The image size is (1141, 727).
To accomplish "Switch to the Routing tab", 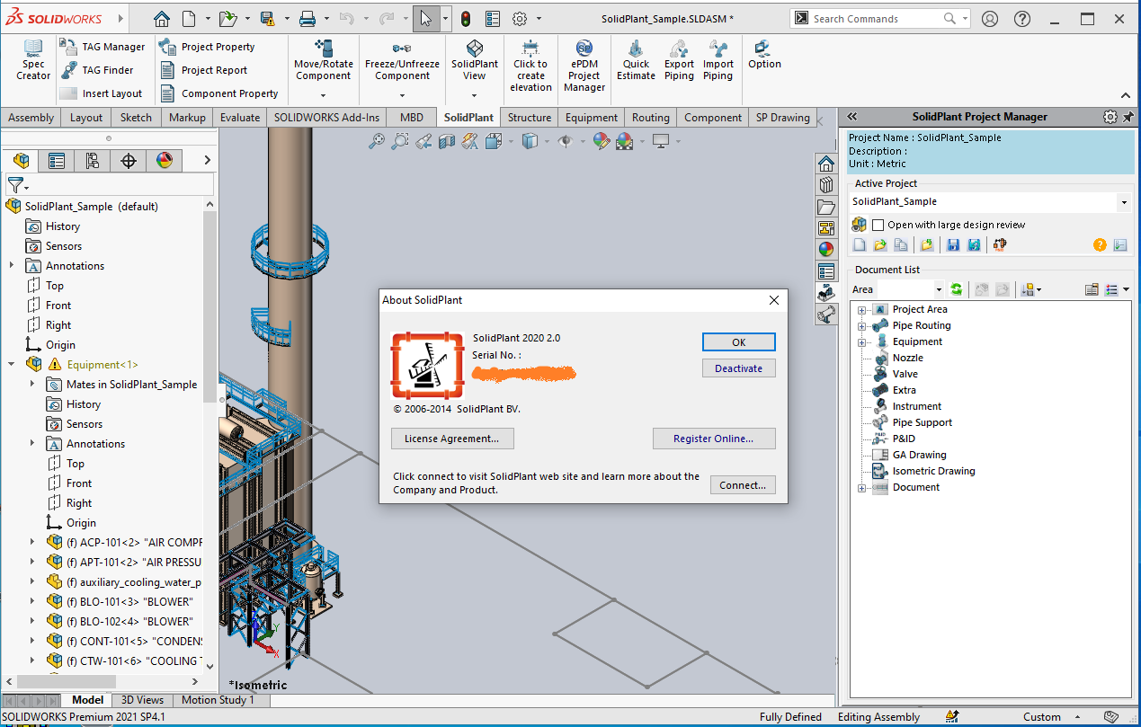I will pos(650,118).
